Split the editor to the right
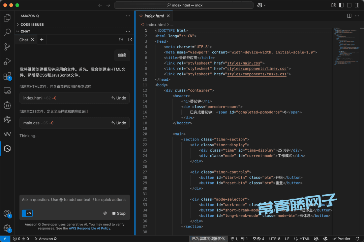Viewport: 364px width, 242px height. coord(349,16)
